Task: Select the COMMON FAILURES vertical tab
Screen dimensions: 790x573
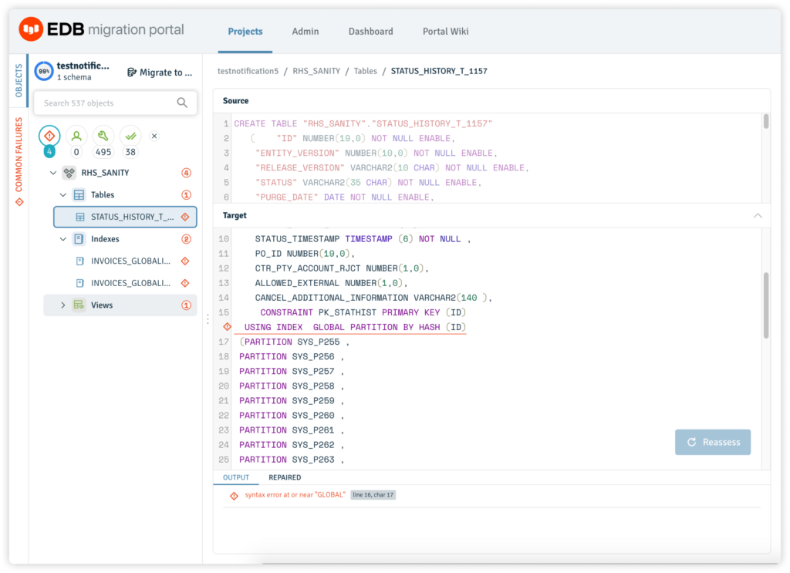Action: pos(19,154)
